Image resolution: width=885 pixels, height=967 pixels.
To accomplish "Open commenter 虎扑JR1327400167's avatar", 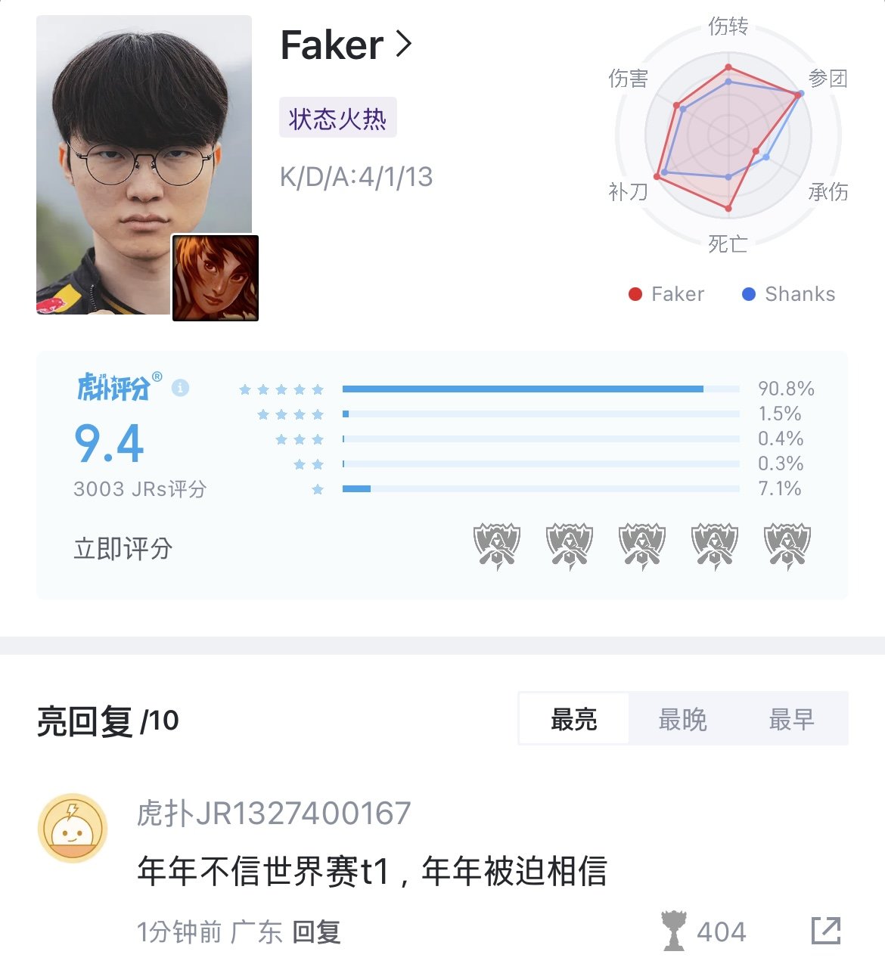I will tap(73, 828).
